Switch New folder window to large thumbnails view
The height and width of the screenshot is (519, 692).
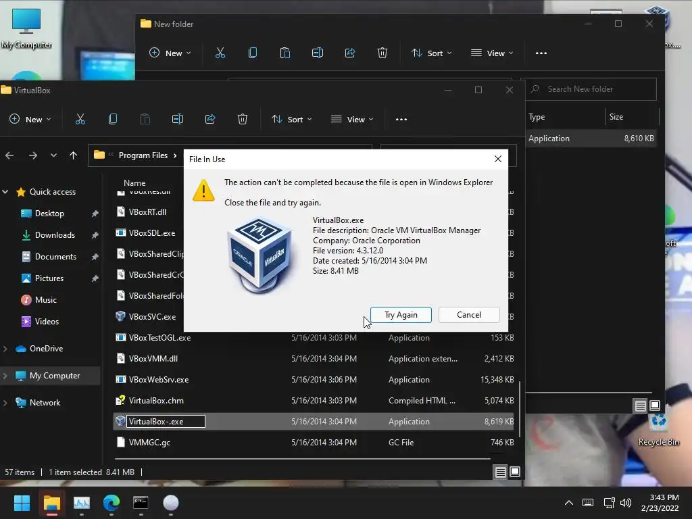click(x=655, y=405)
